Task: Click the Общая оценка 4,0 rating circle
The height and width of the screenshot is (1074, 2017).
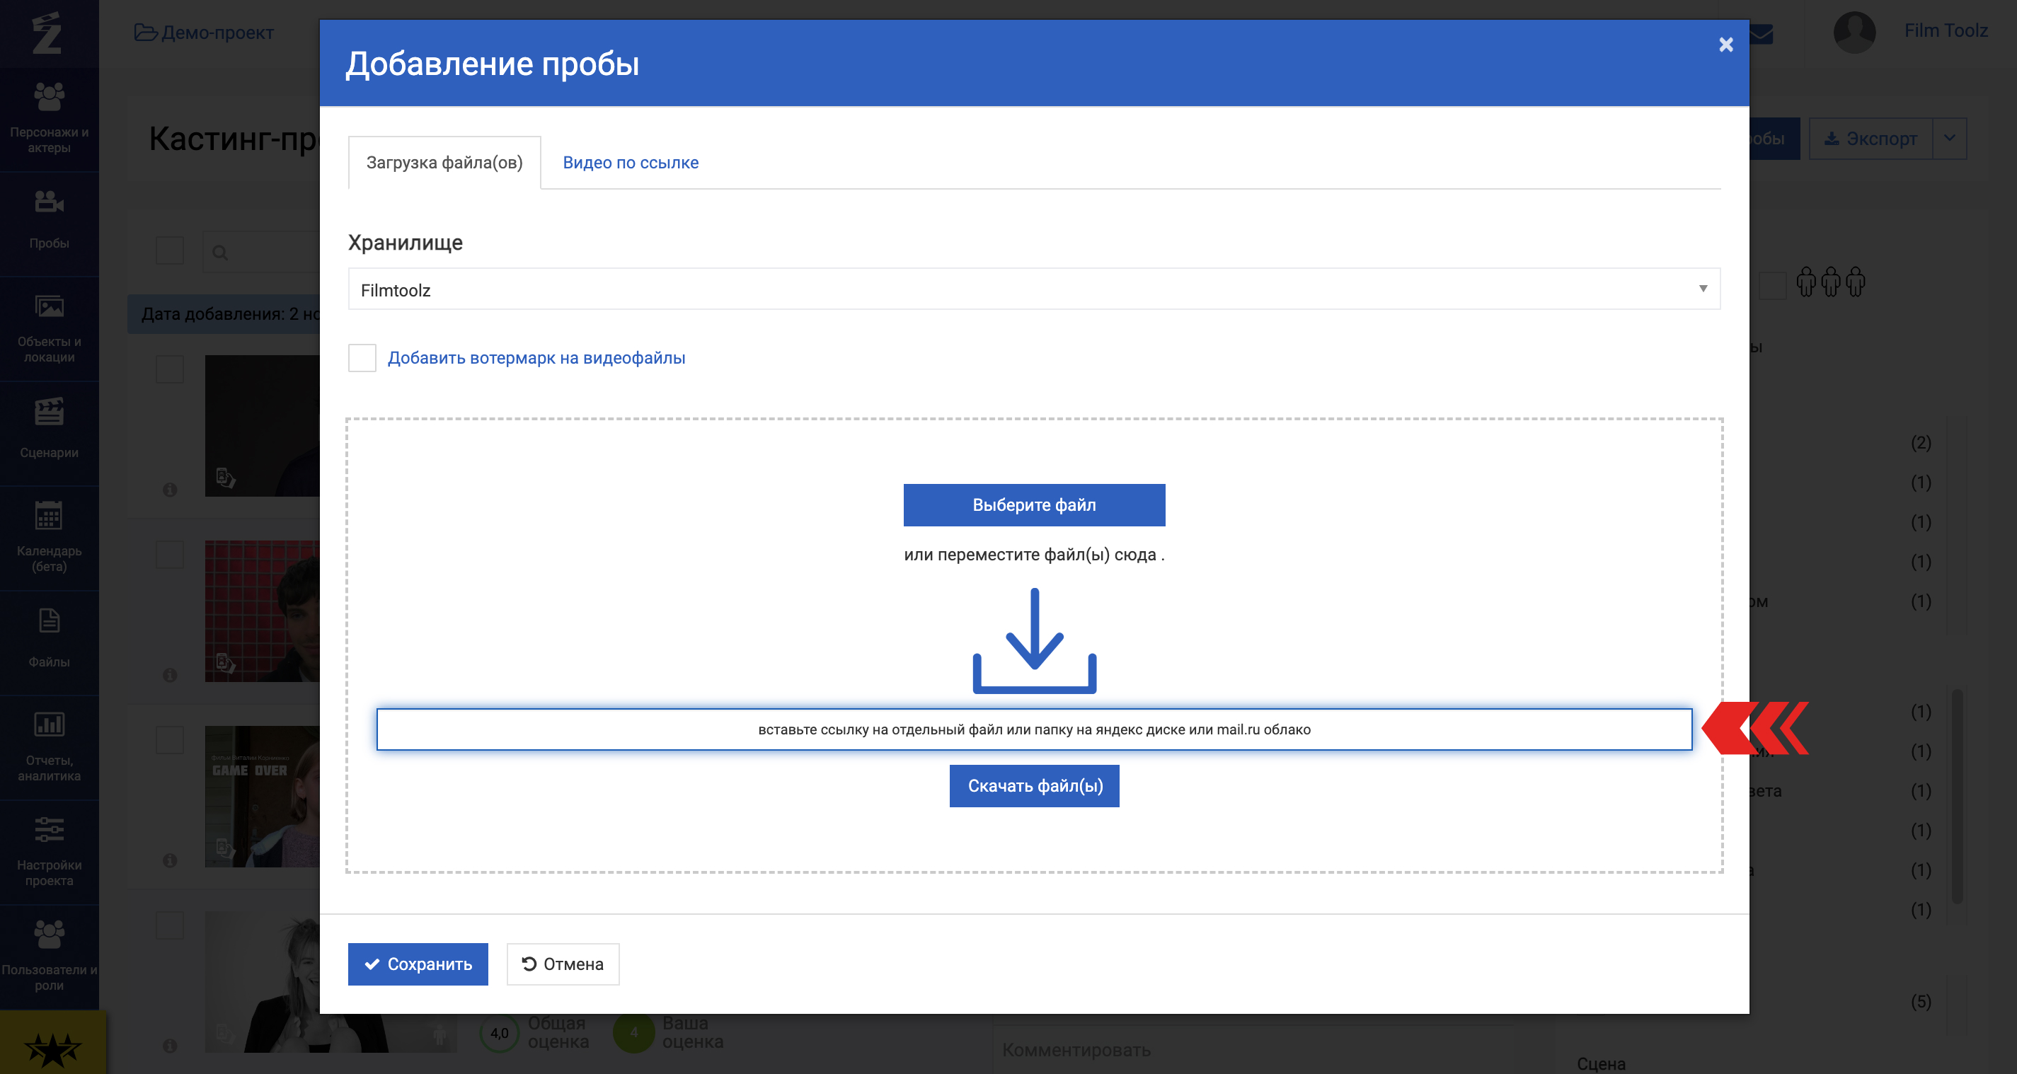Action: [500, 1033]
